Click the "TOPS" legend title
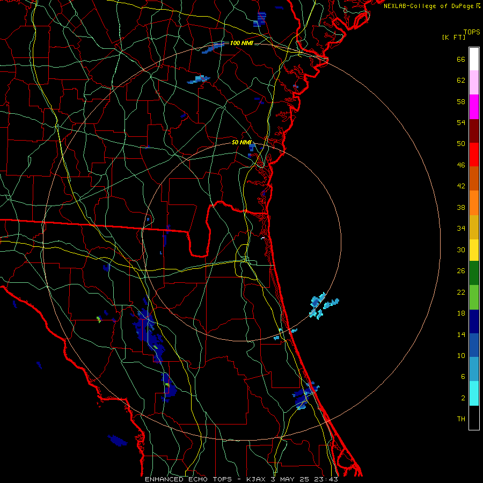The image size is (483, 483). 472,32
